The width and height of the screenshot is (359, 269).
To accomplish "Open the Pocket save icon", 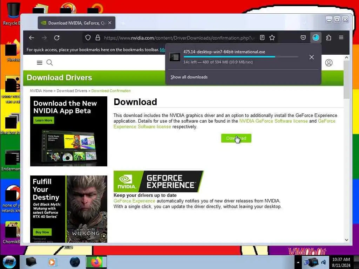I will pyautogui.click(x=303, y=37).
